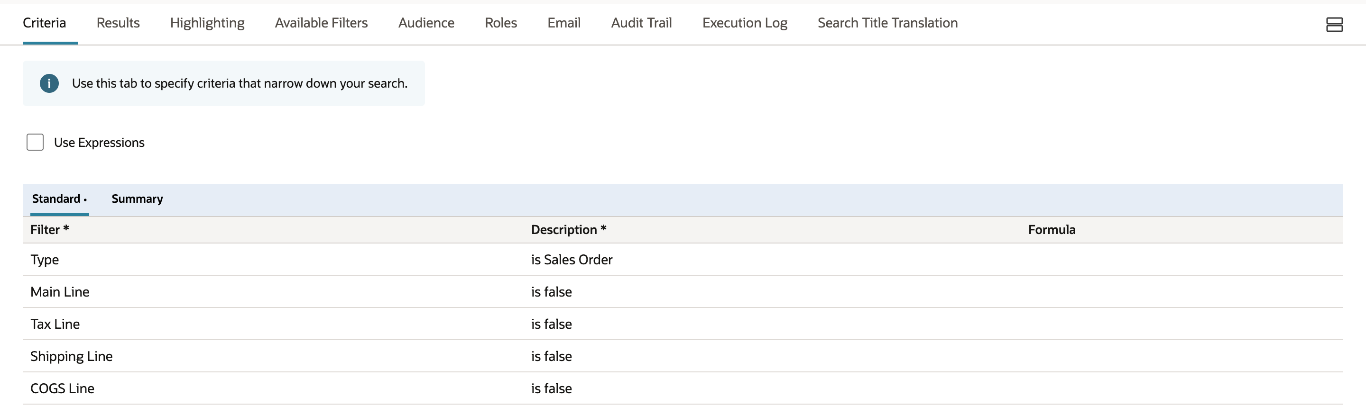Click the Use Expressions label text
The width and height of the screenshot is (1366, 415).
point(99,143)
